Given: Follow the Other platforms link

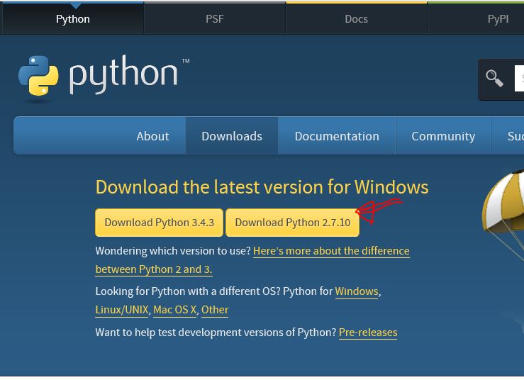Looking at the screenshot, I should [x=215, y=310].
